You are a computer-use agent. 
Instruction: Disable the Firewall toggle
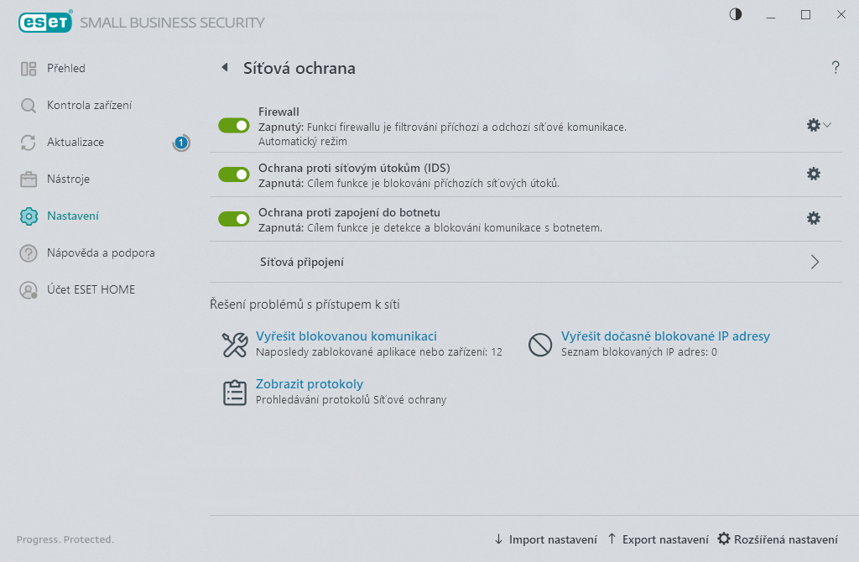click(234, 126)
